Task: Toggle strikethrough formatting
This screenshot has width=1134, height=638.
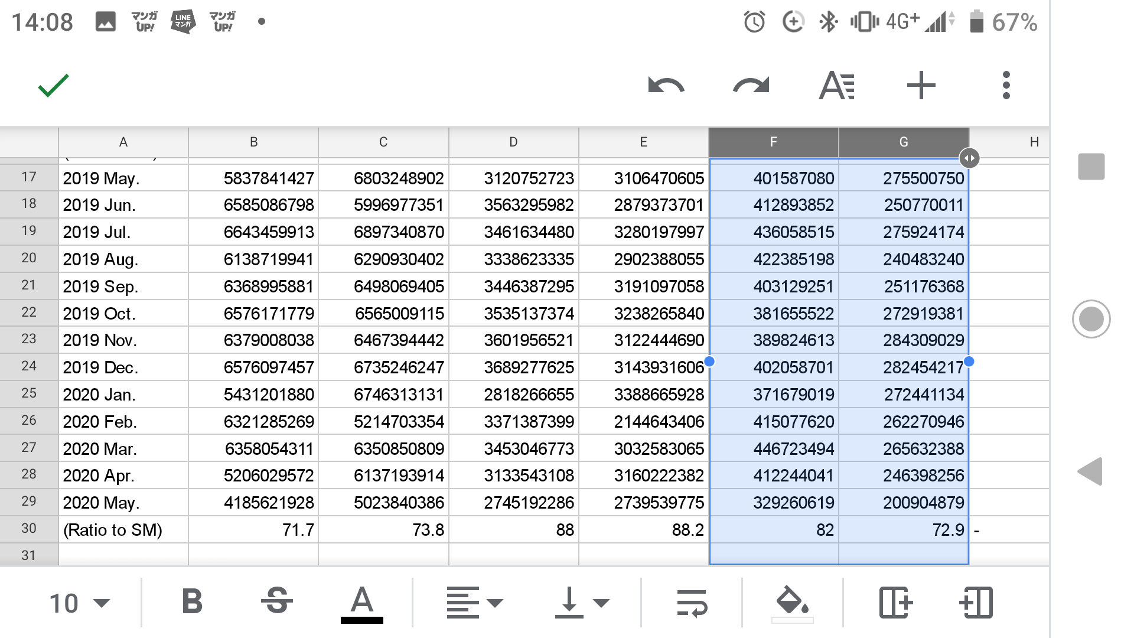Action: tap(276, 602)
